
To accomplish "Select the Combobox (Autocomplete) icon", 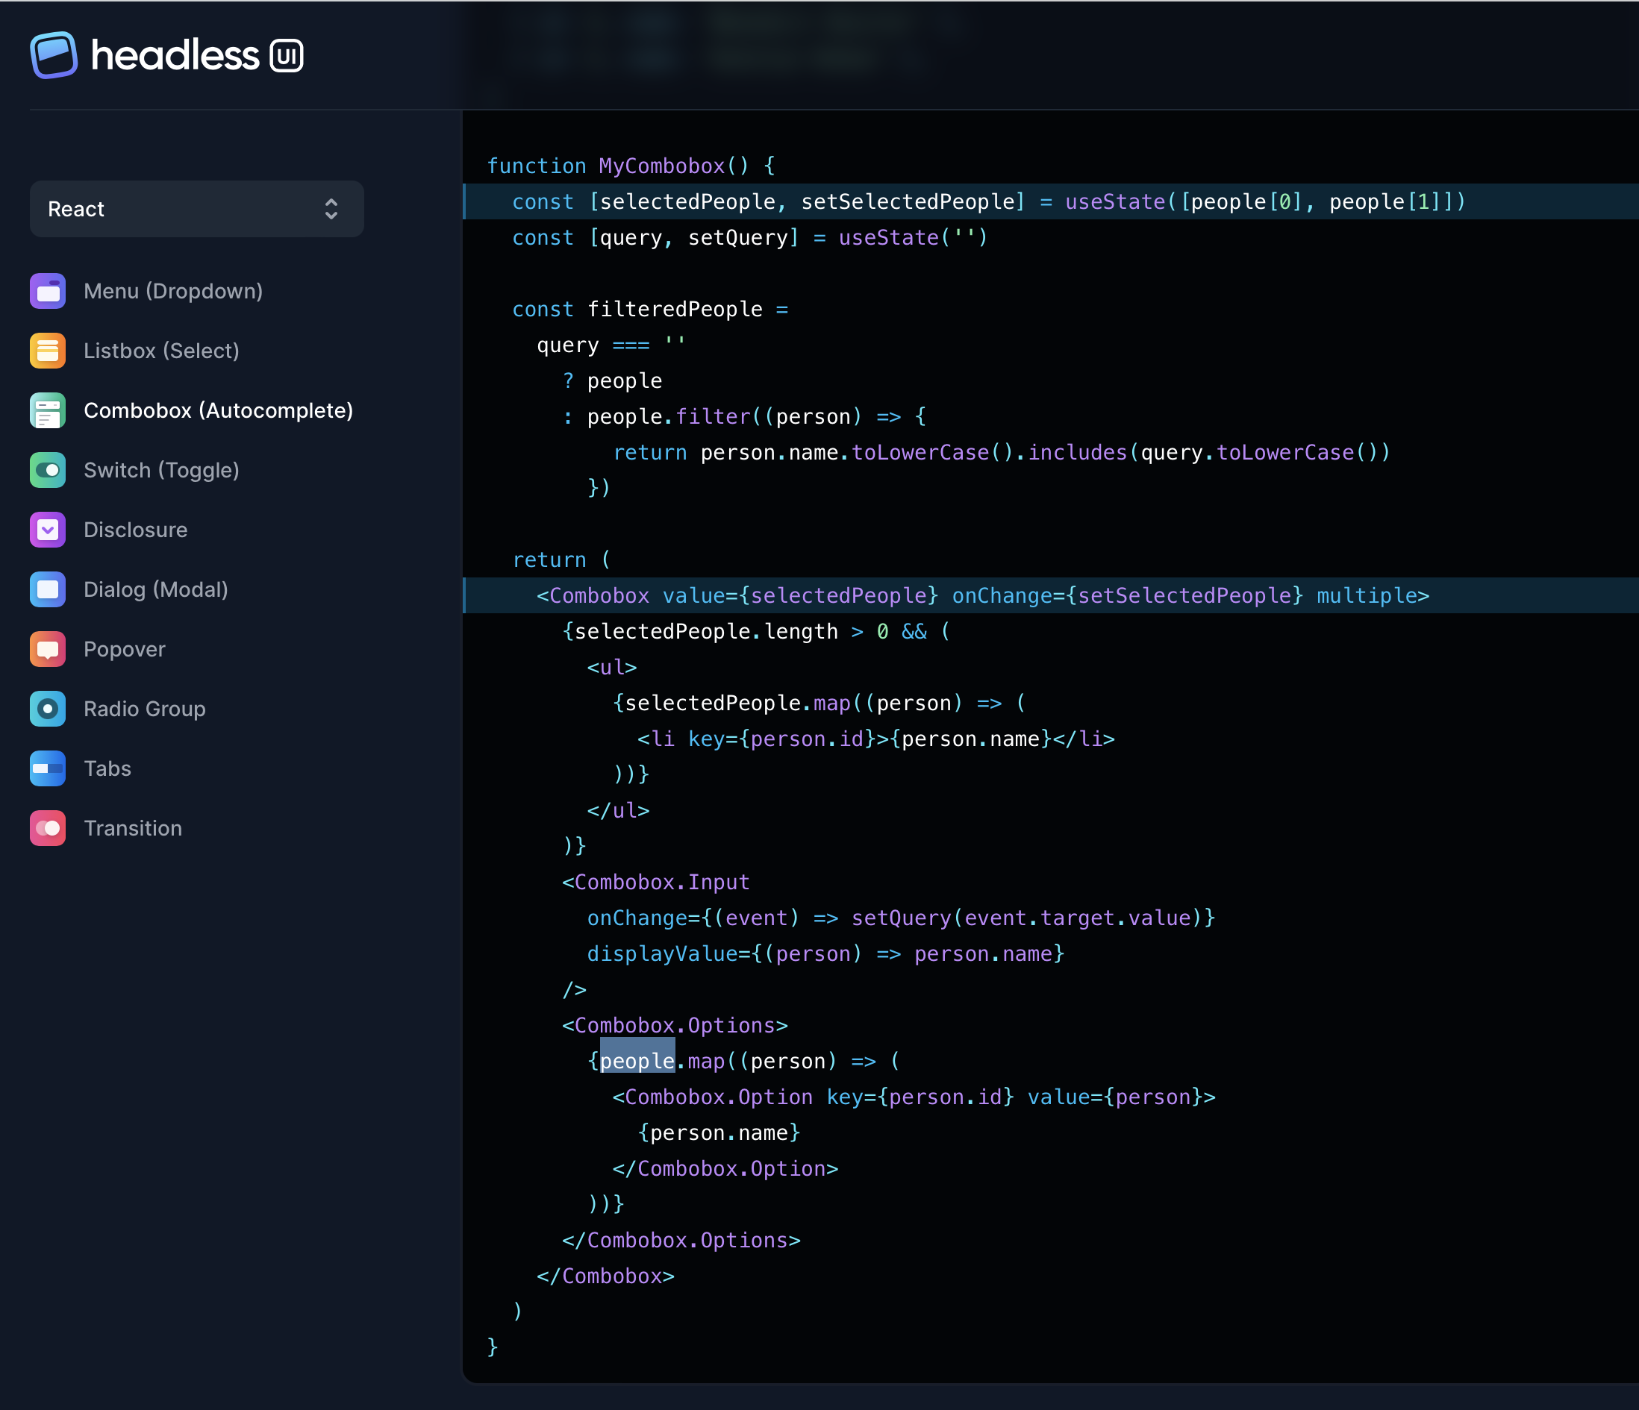I will point(48,410).
